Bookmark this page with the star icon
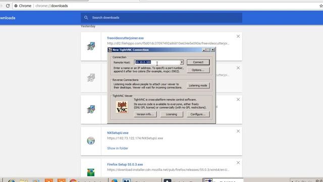The image size is (323, 182). (x=321, y=6)
